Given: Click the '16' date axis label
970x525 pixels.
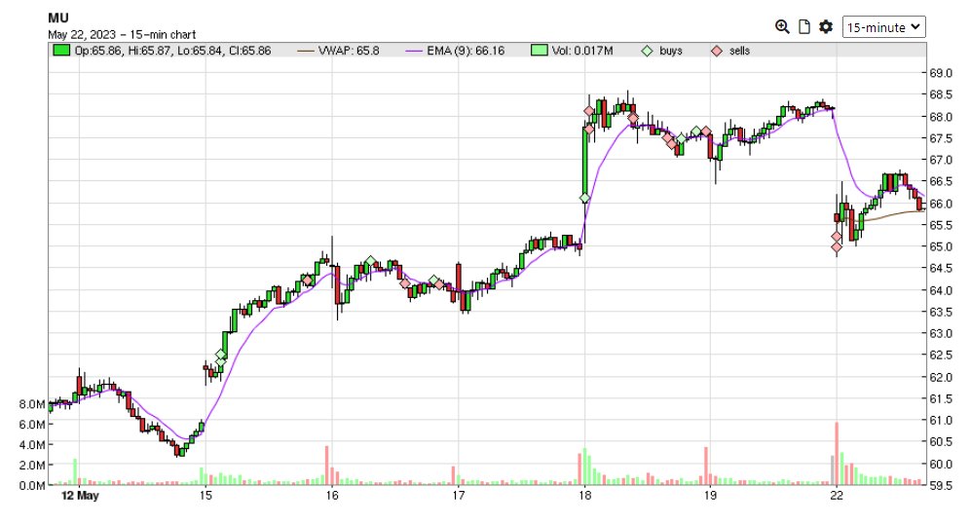Looking at the screenshot, I should click(331, 496).
